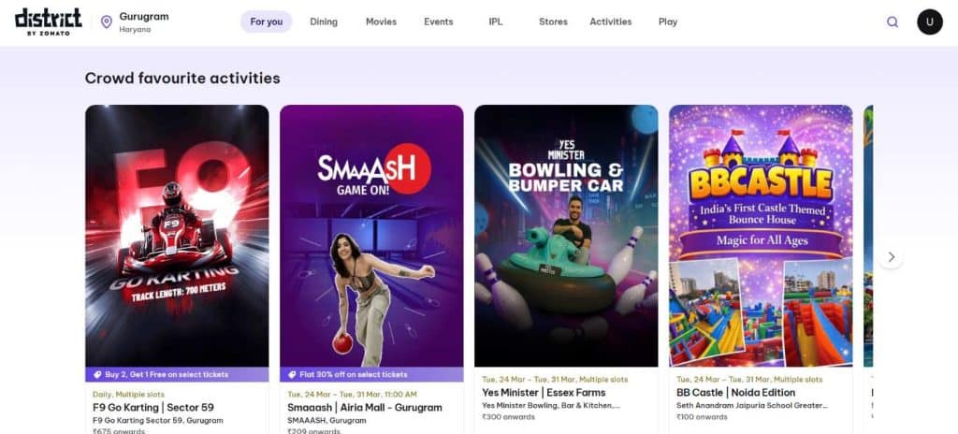
Task: Open the Play tab
Action: (668, 22)
